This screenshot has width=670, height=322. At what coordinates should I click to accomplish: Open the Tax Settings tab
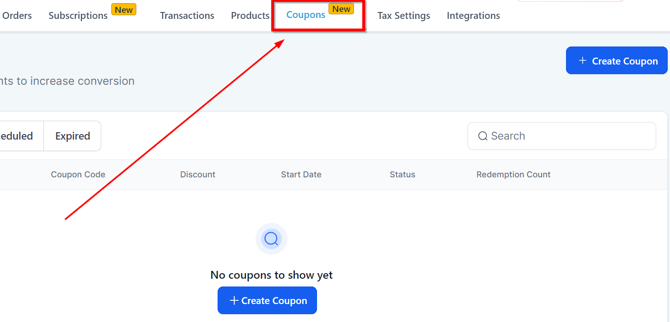[403, 16]
